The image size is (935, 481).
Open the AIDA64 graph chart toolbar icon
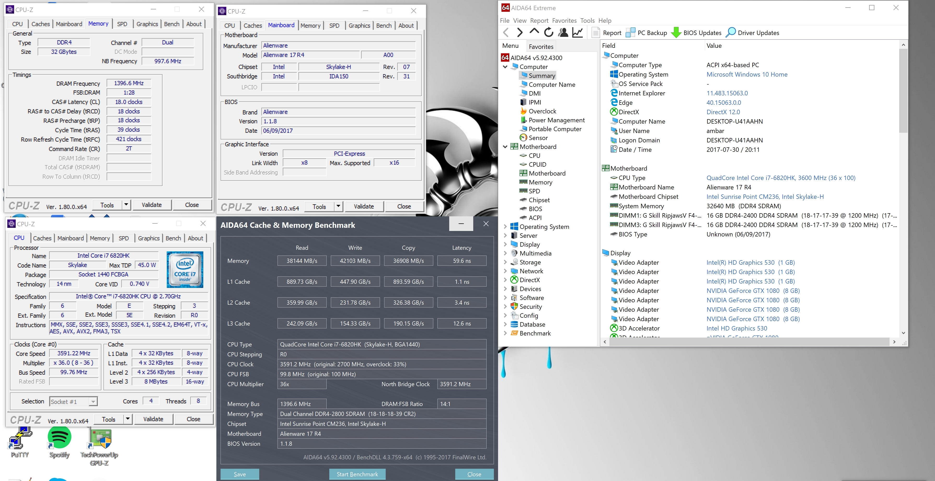pos(578,33)
